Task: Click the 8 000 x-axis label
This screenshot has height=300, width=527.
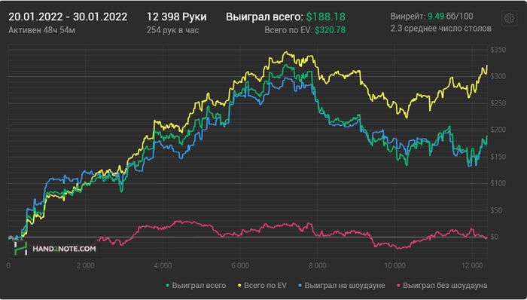Action: [317, 265]
